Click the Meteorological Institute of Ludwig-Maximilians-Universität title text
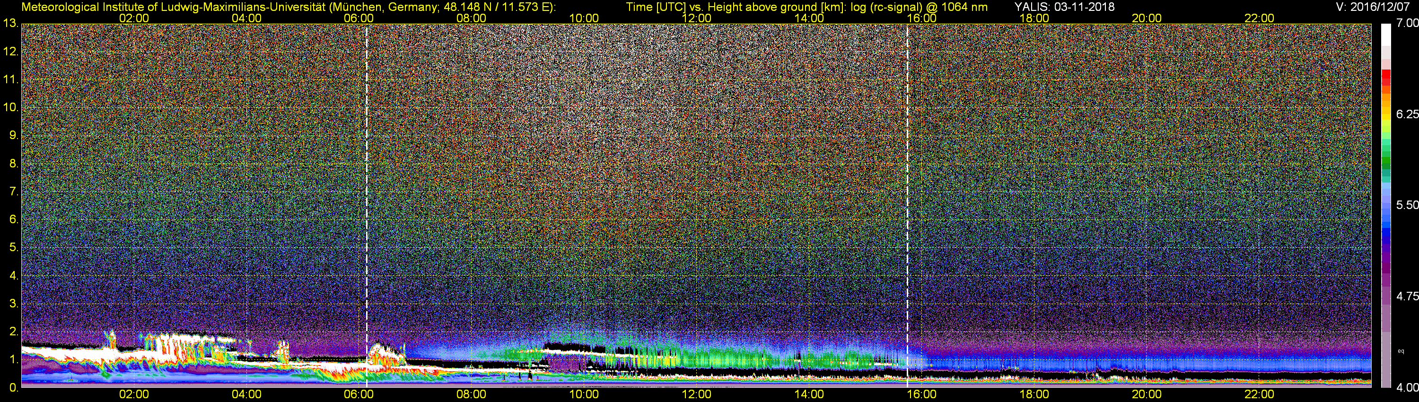The height and width of the screenshot is (402, 1419). 289,7
